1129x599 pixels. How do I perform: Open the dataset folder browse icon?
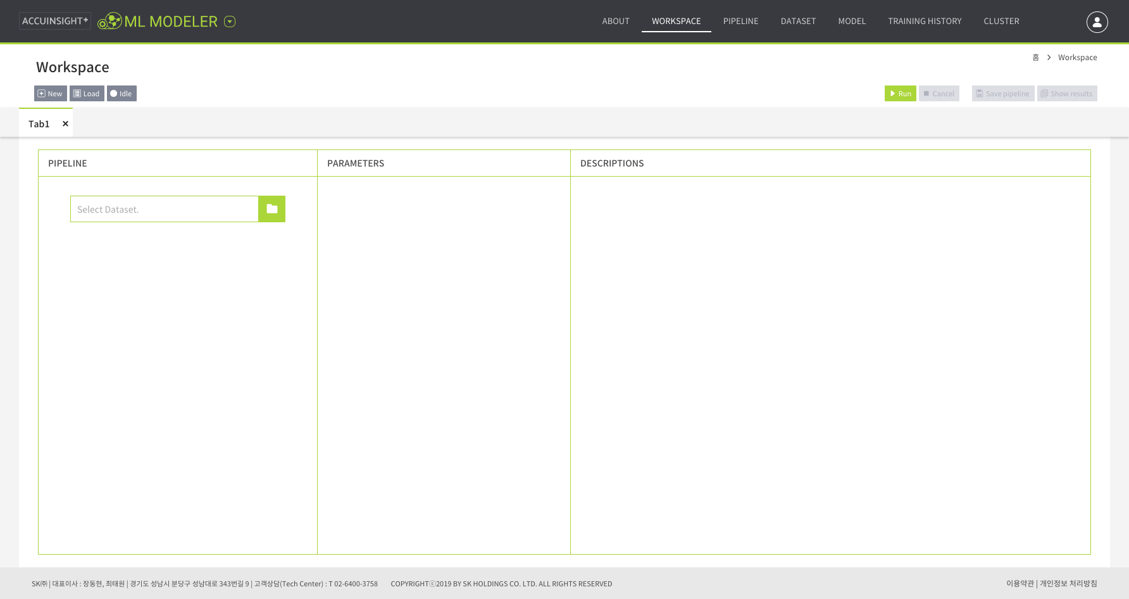(271, 209)
